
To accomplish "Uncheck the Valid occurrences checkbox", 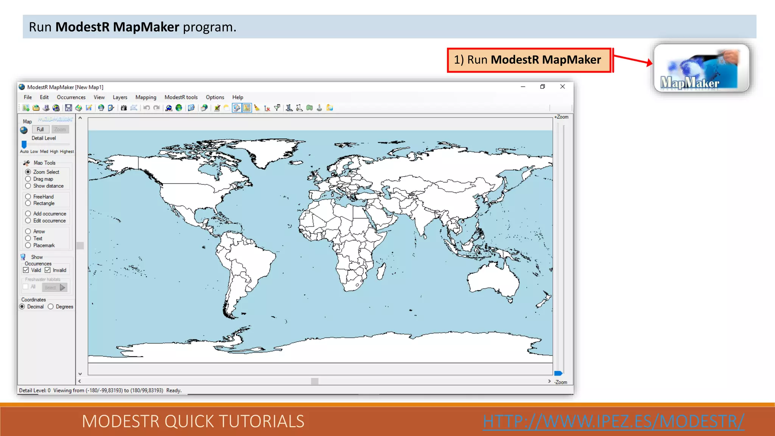I will [26, 270].
